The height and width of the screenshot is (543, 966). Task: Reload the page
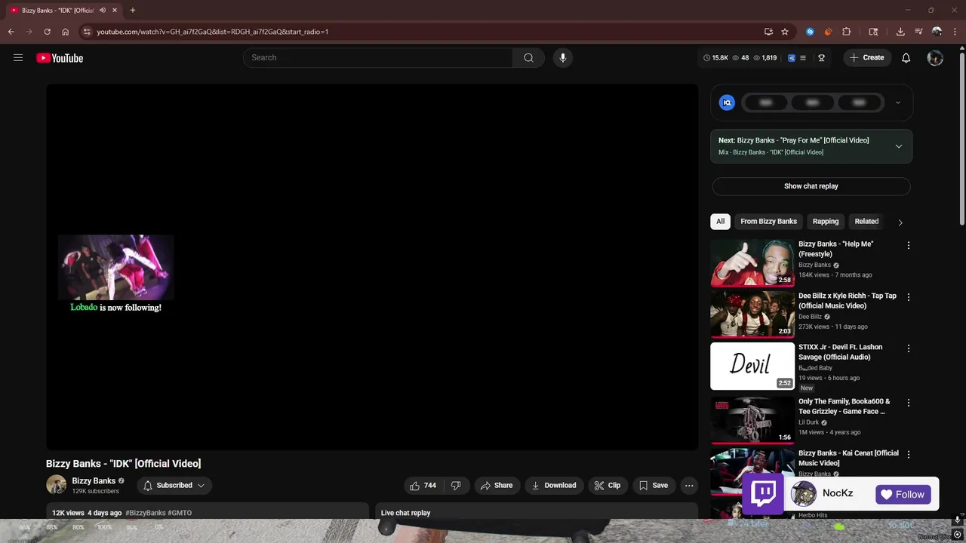coord(47,32)
